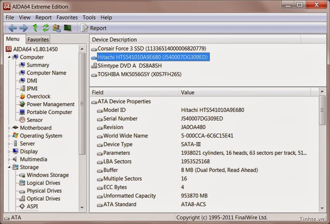This screenshot has height=224, width=330.
Task: Select the Computer Name tree icon
Action: [x=22, y=73]
